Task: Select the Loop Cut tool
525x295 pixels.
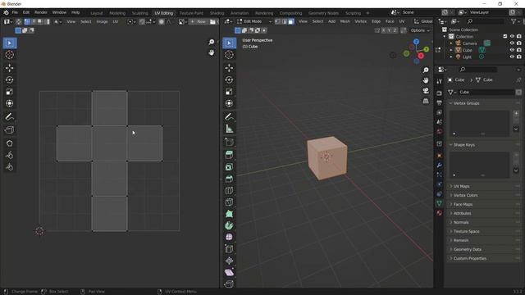Action: (x=229, y=190)
